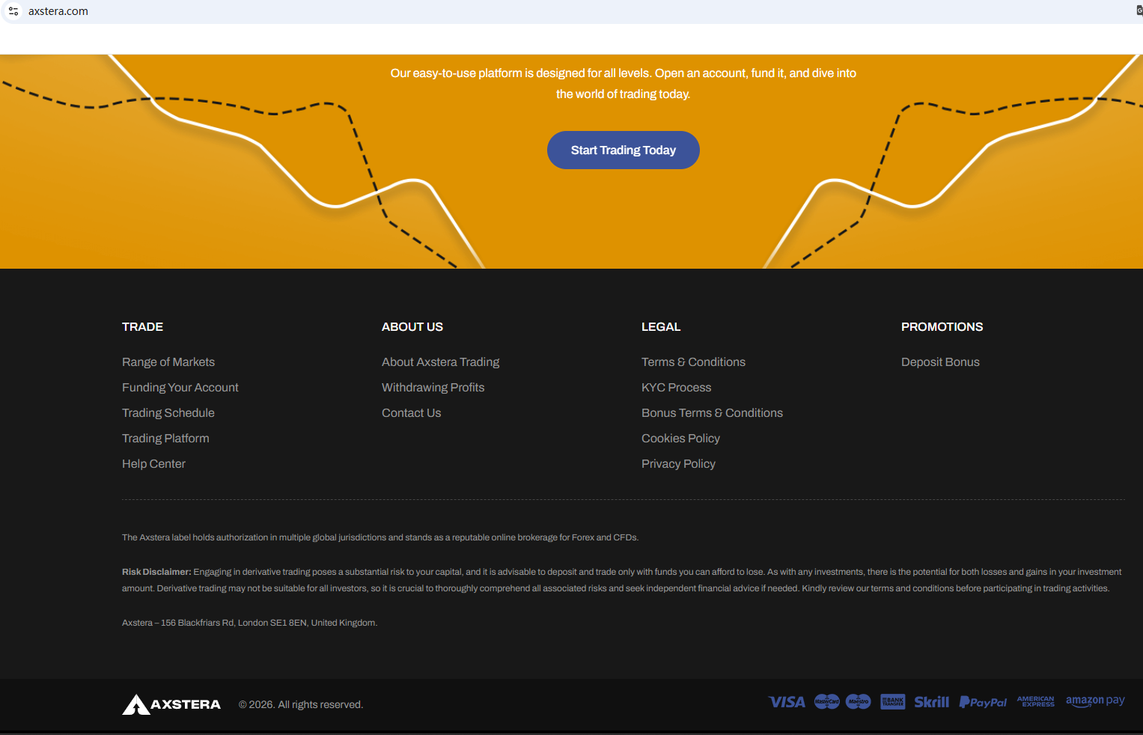Open the Trading Platform link

click(x=165, y=439)
